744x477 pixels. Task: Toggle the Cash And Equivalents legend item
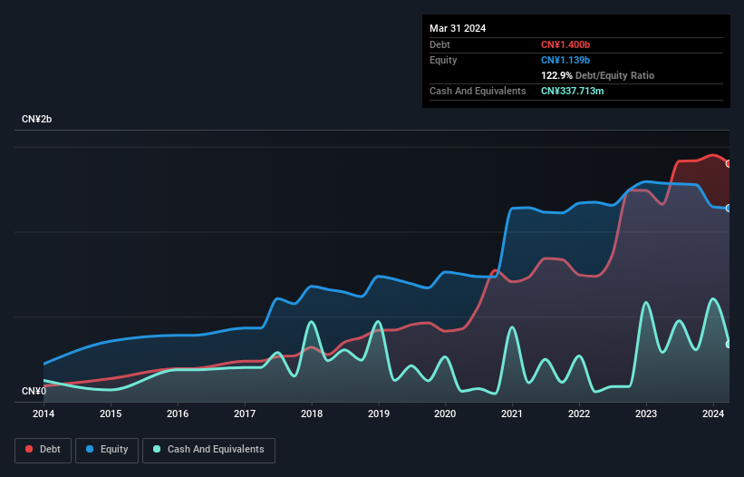click(208, 449)
